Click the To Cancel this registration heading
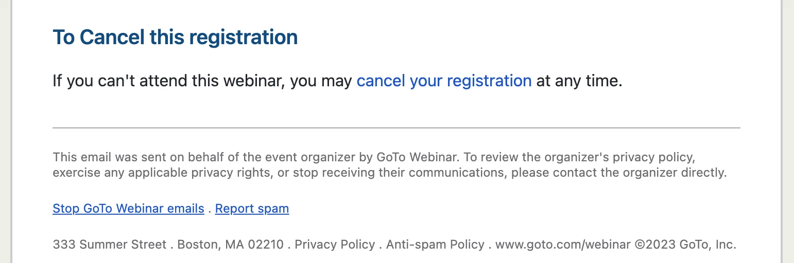 click(x=175, y=37)
